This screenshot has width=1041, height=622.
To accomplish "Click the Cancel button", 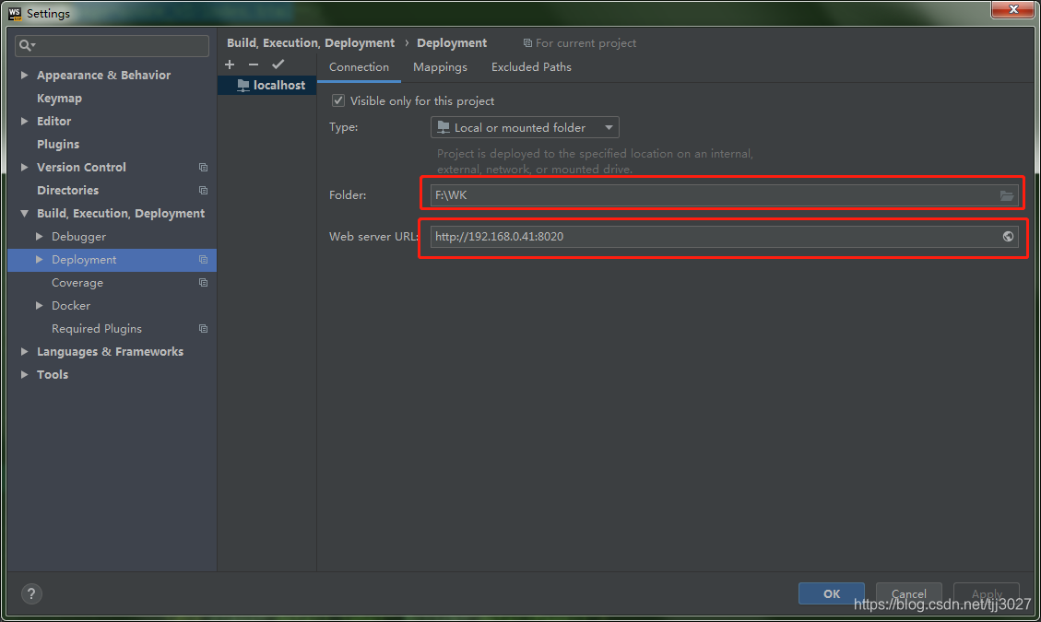I will (909, 593).
